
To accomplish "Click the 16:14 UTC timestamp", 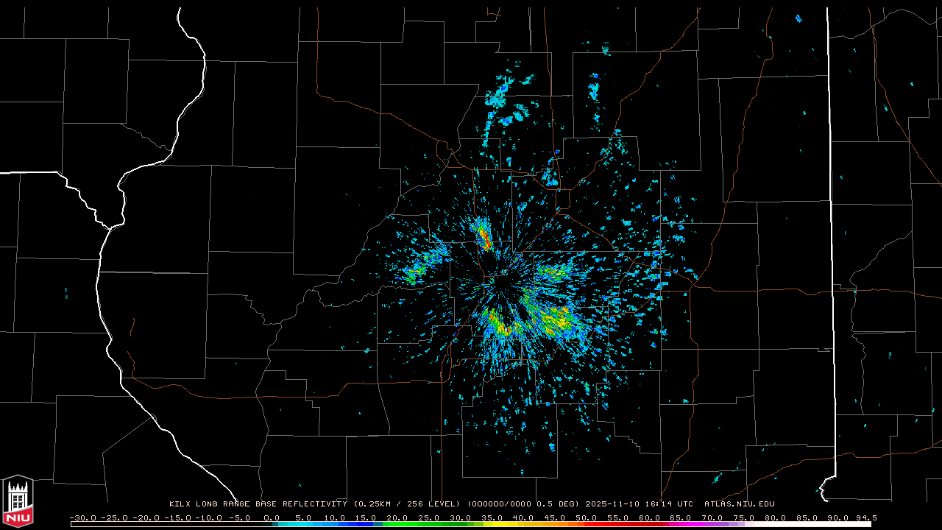I will point(670,504).
